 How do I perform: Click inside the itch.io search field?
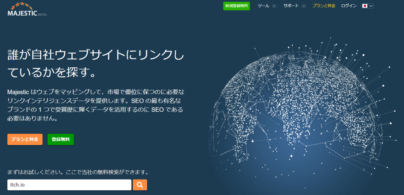(69, 185)
